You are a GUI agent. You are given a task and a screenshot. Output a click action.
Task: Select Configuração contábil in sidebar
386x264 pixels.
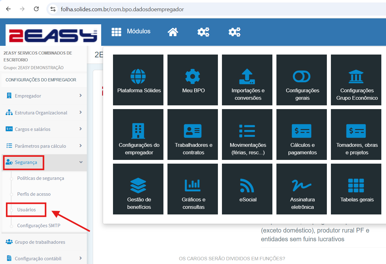[44, 258]
